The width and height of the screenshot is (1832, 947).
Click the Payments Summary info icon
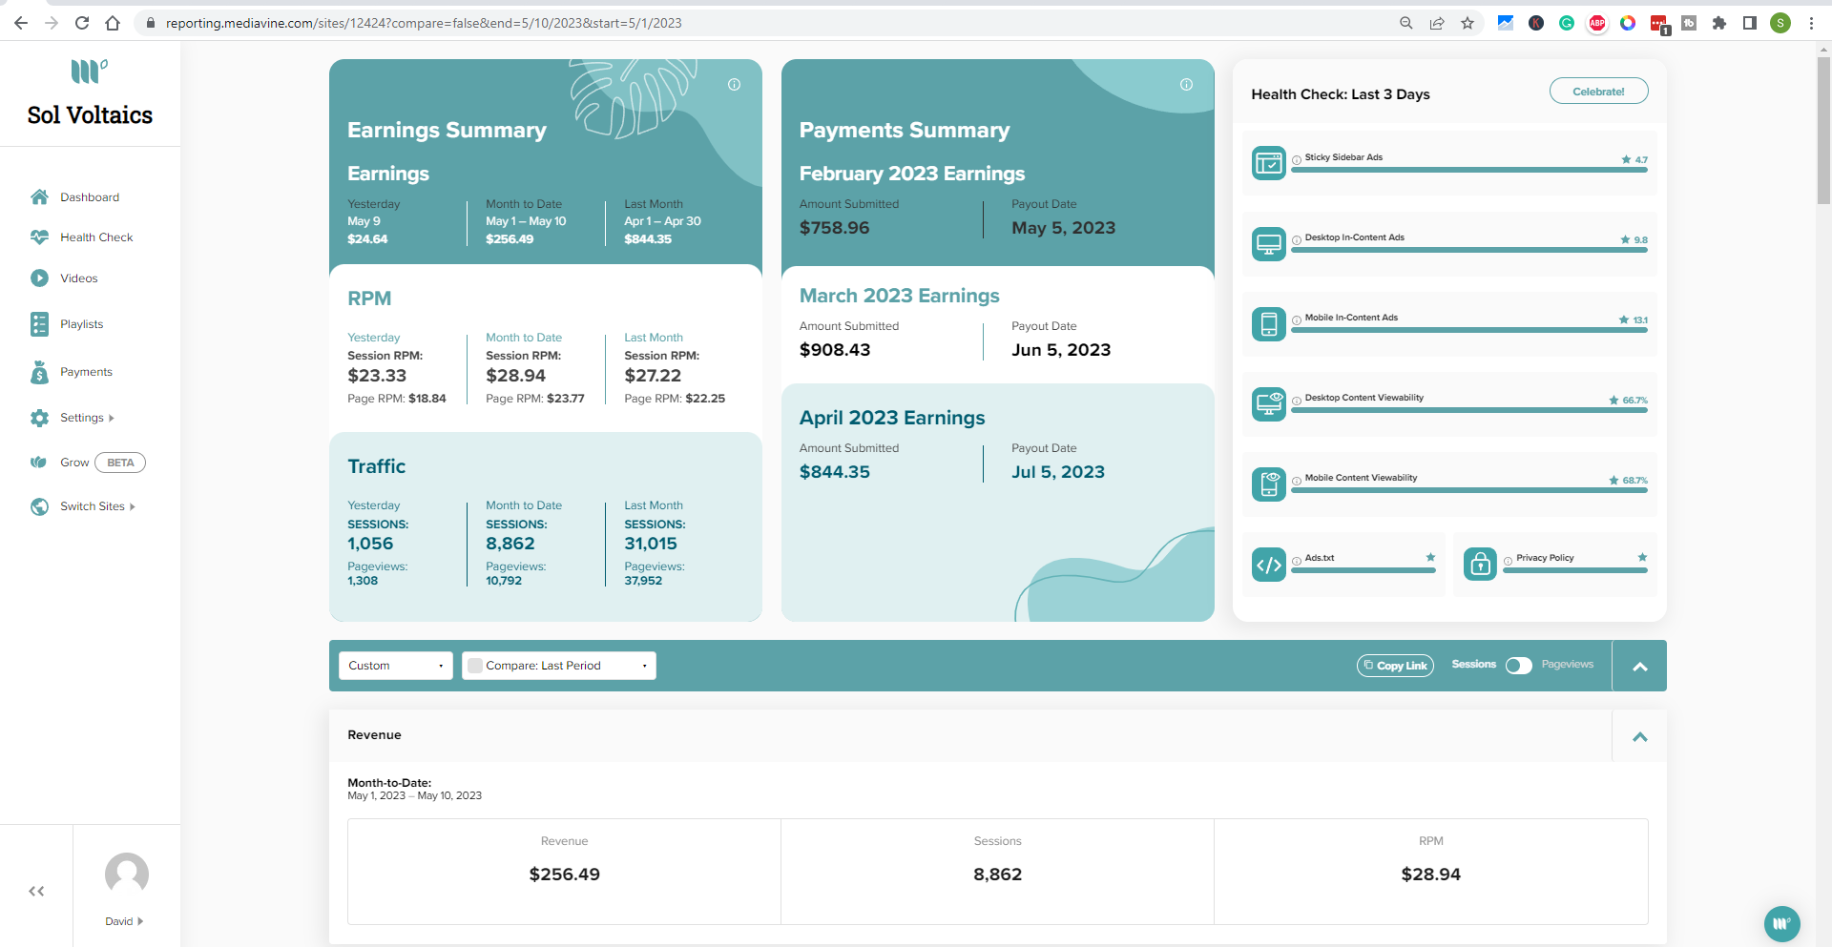[x=1186, y=84]
